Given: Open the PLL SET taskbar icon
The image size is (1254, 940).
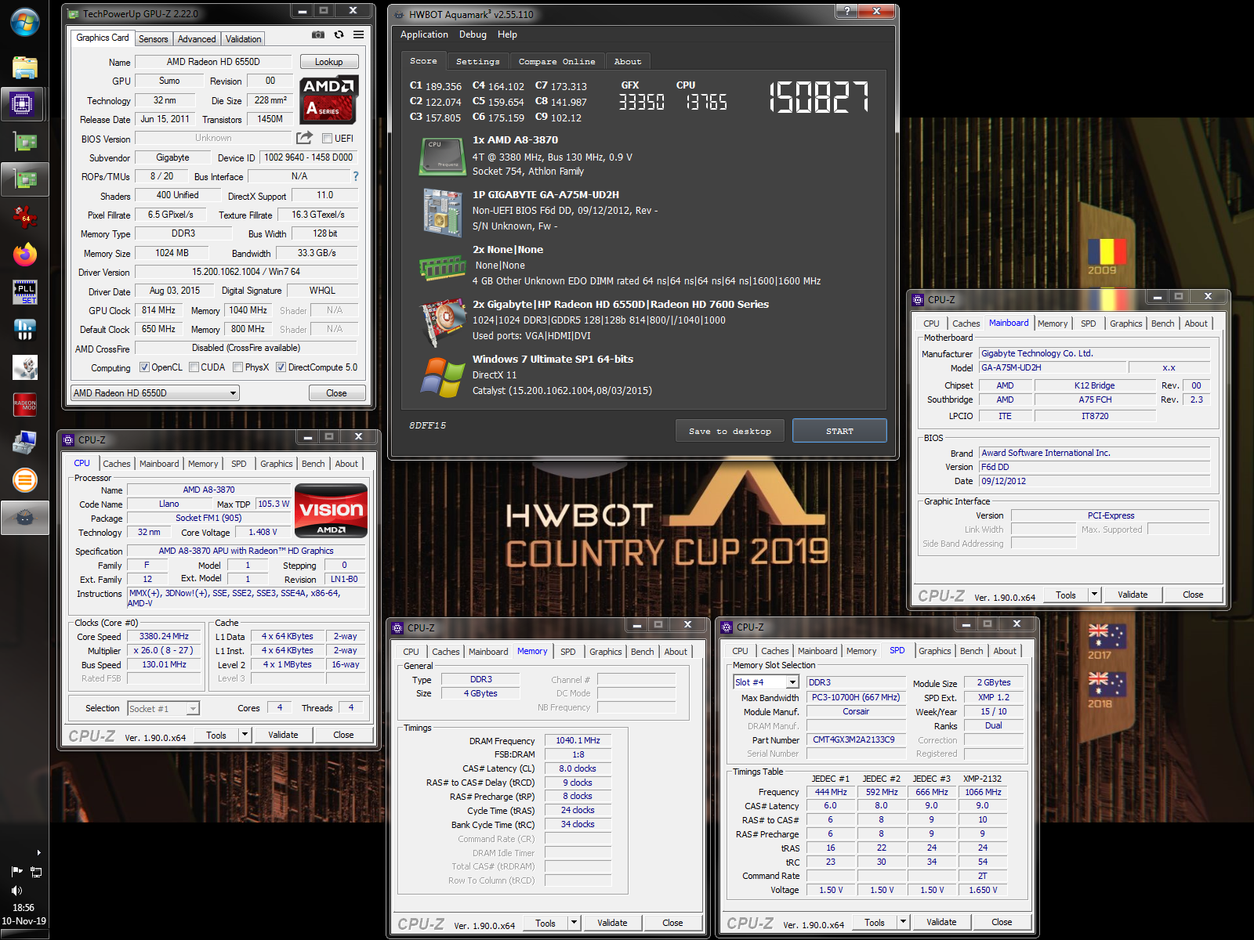Looking at the screenshot, I should [24, 292].
